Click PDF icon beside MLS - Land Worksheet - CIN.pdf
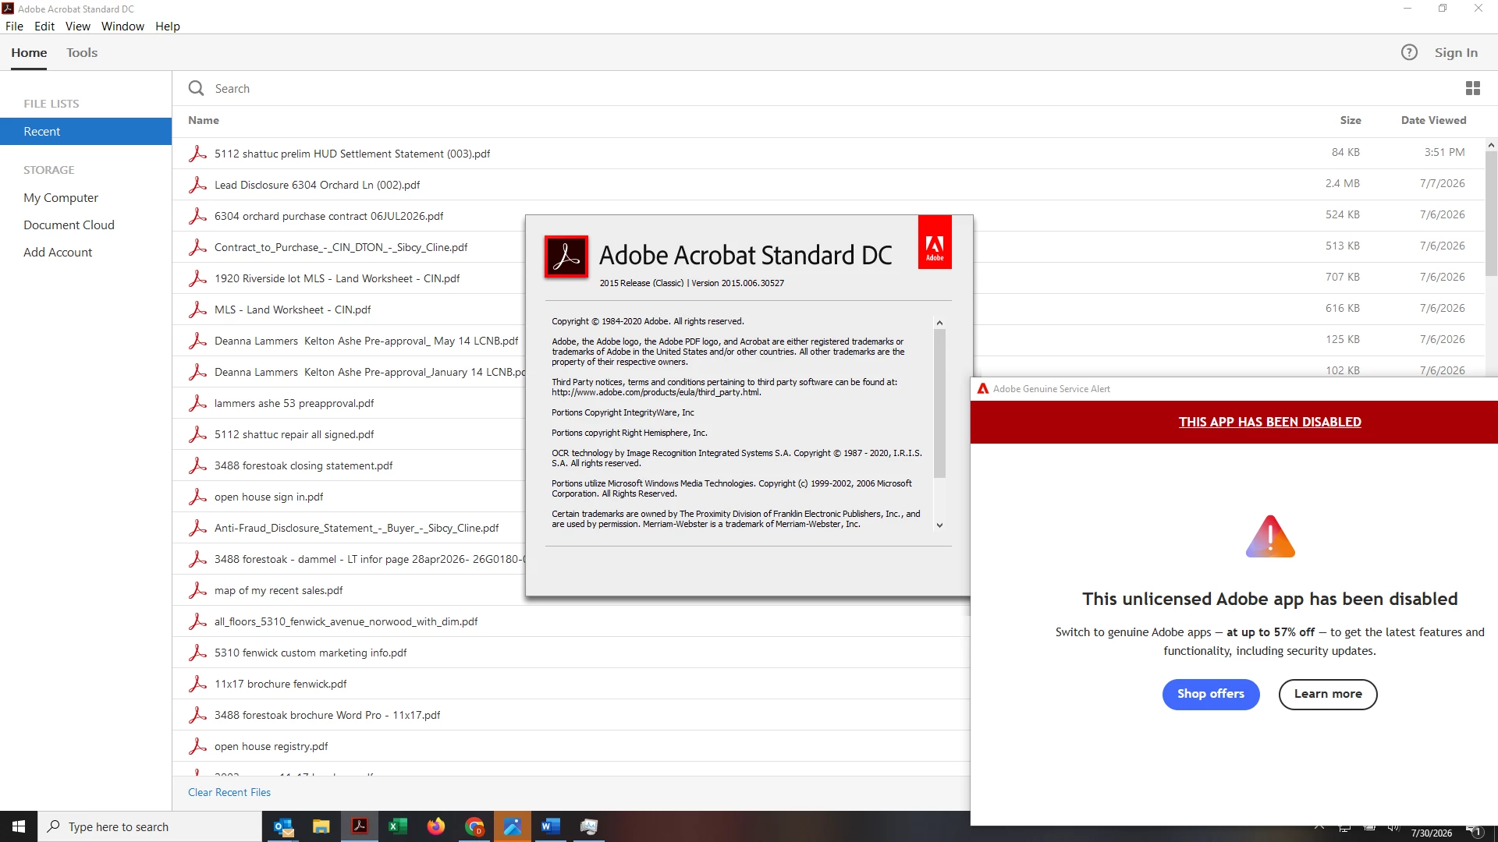The image size is (1498, 842). [x=197, y=310]
